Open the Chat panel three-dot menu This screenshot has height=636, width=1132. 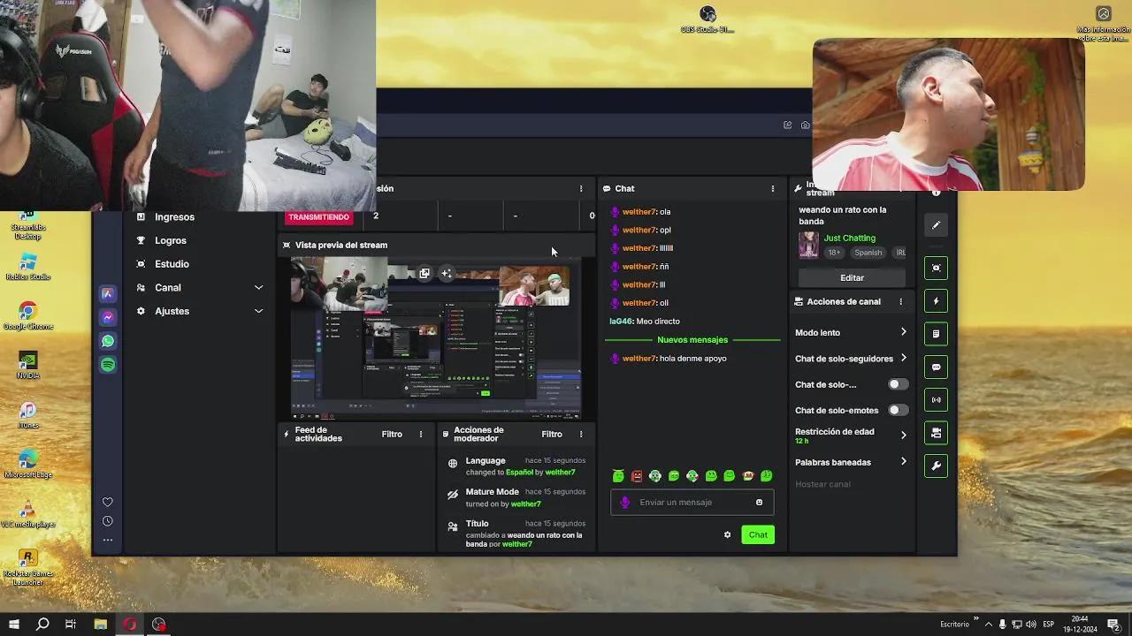774,188
